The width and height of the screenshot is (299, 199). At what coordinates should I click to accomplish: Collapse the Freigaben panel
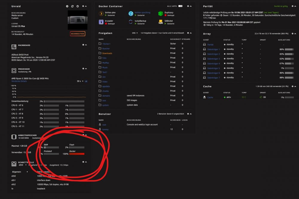191,33
